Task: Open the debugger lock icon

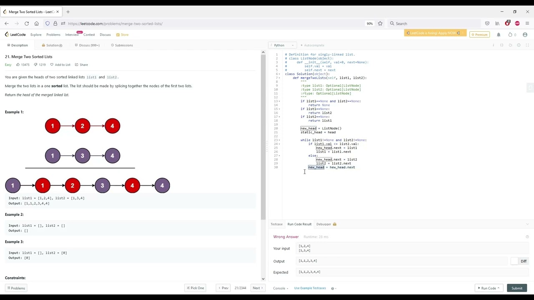Action: pyautogui.click(x=335, y=224)
